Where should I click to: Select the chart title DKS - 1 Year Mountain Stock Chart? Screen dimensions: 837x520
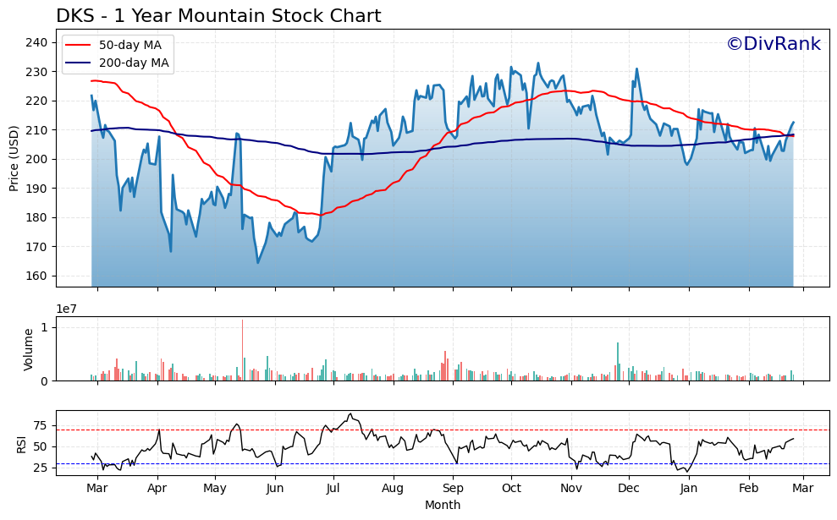(218, 14)
